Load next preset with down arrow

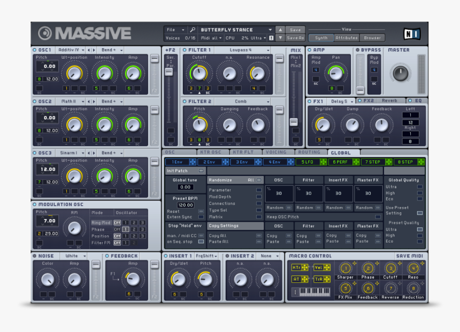[x=280, y=38]
